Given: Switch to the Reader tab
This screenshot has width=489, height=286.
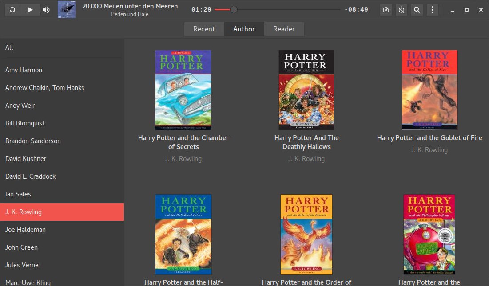Looking at the screenshot, I should 284,29.
